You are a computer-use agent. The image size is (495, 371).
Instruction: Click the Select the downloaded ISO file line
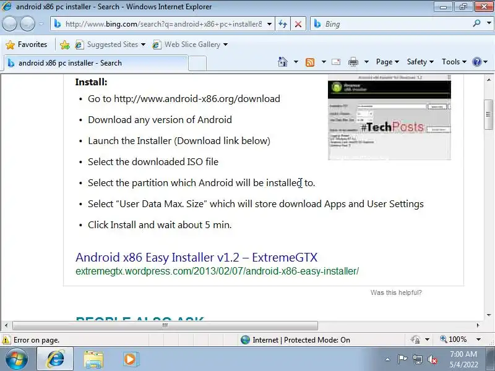click(153, 162)
